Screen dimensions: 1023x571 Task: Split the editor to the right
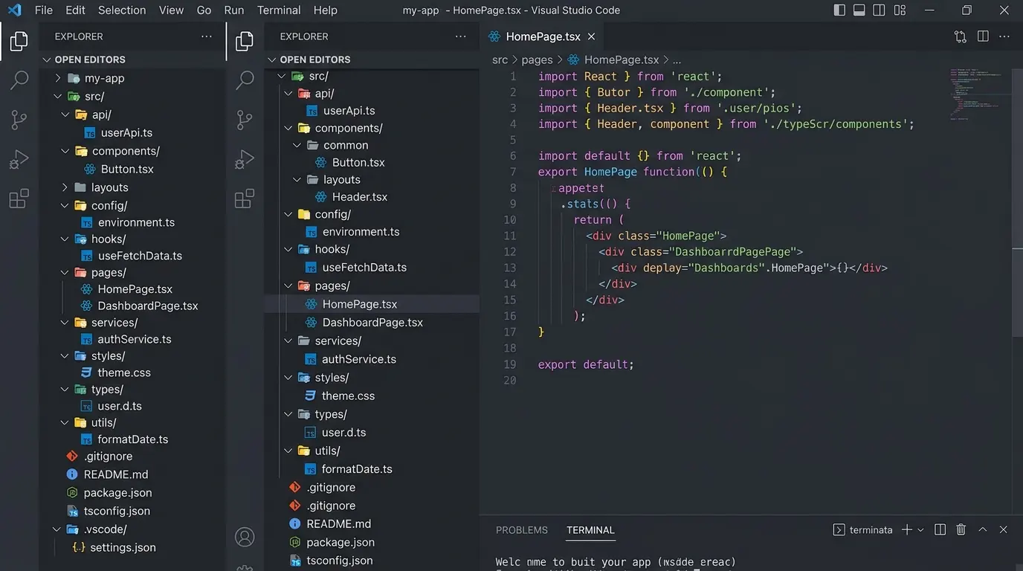(983, 36)
